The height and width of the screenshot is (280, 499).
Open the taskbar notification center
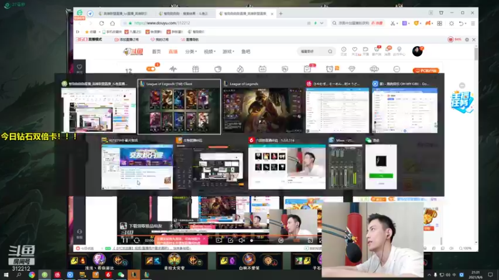pyautogui.click(x=490, y=275)
